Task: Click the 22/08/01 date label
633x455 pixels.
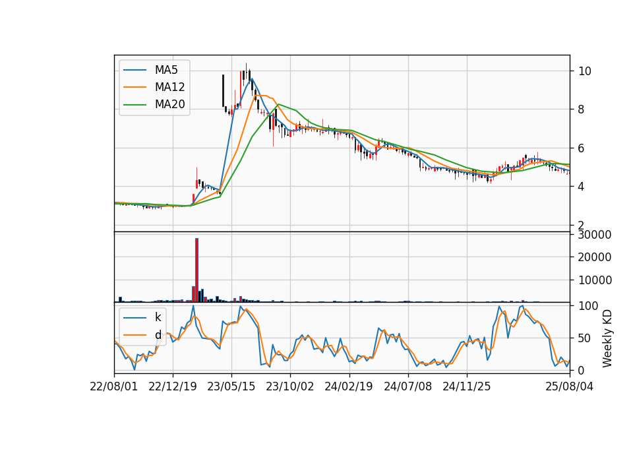Action: tap(114, 386)
